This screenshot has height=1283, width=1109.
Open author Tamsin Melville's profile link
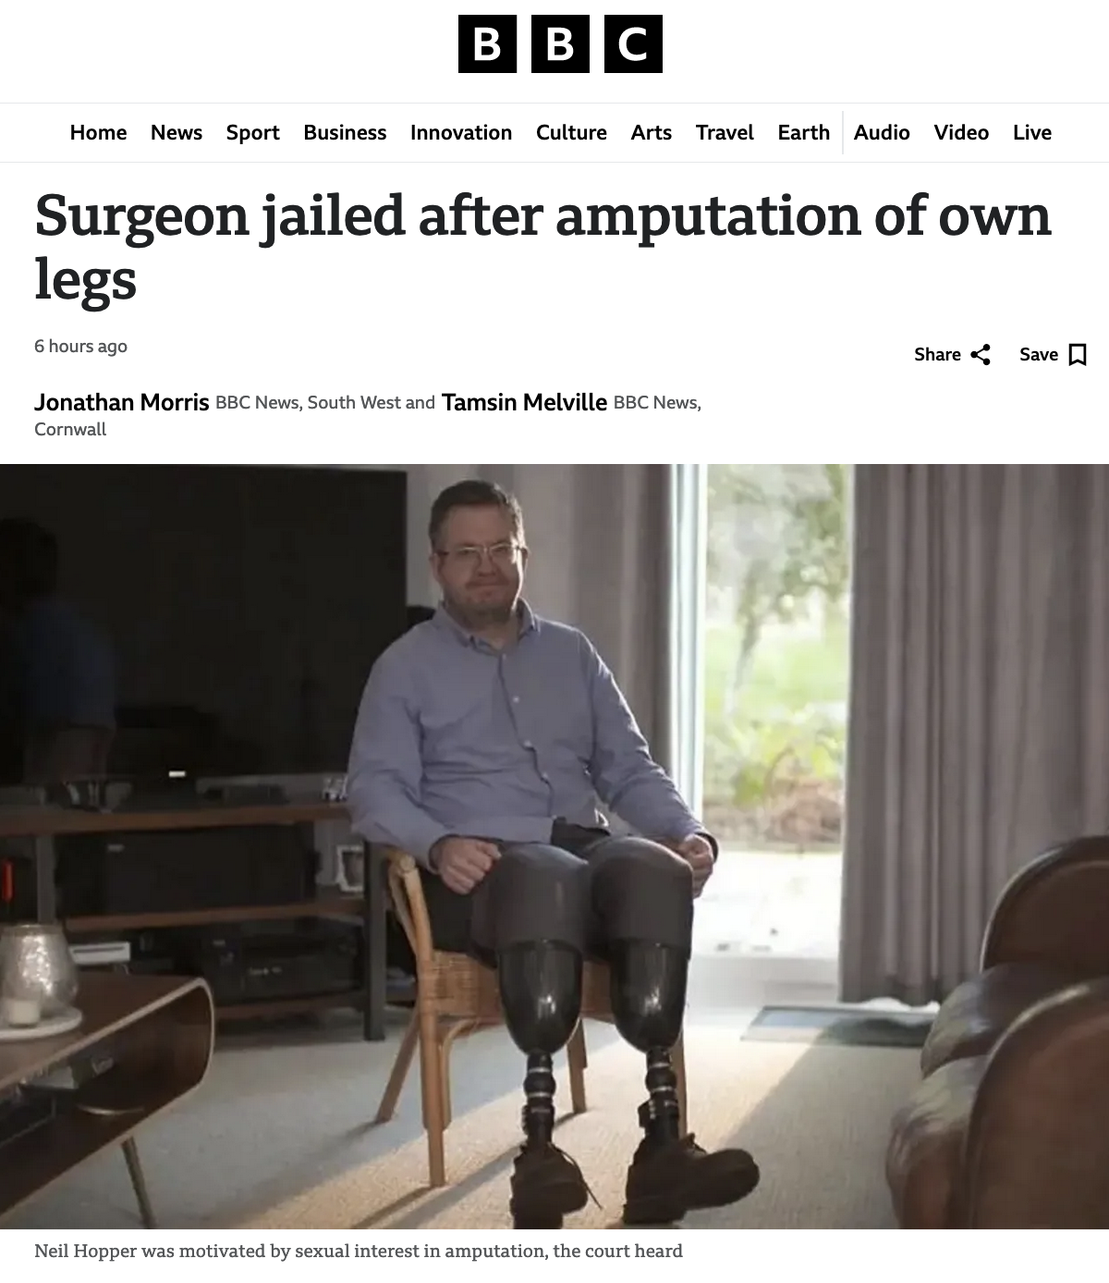click(524, 402)
